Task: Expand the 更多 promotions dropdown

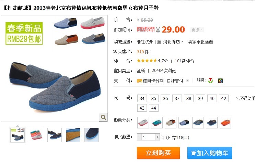Action: coord(197,30)
